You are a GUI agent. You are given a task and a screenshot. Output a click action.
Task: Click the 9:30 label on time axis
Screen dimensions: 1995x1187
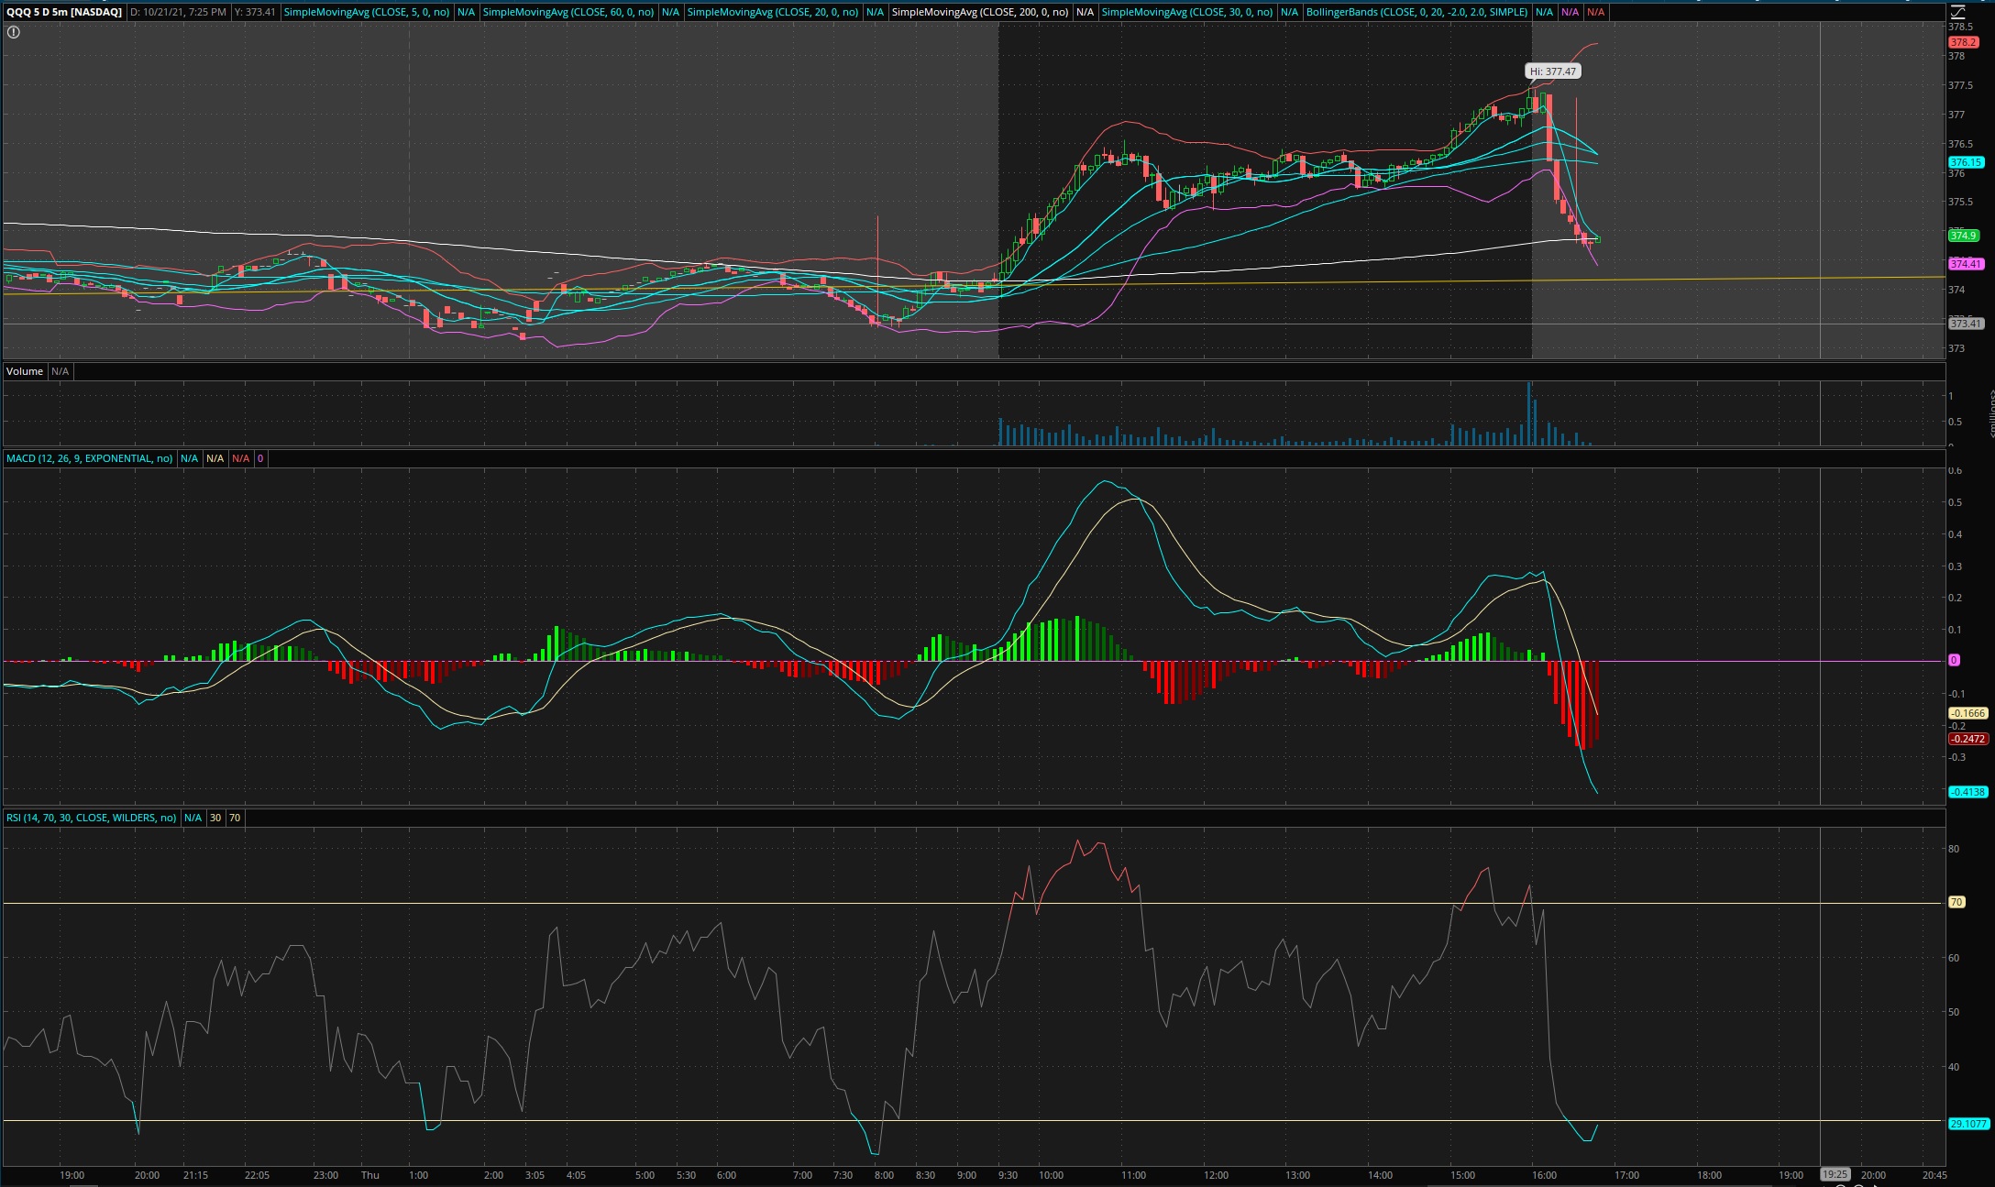(x=1008, y=1175)
